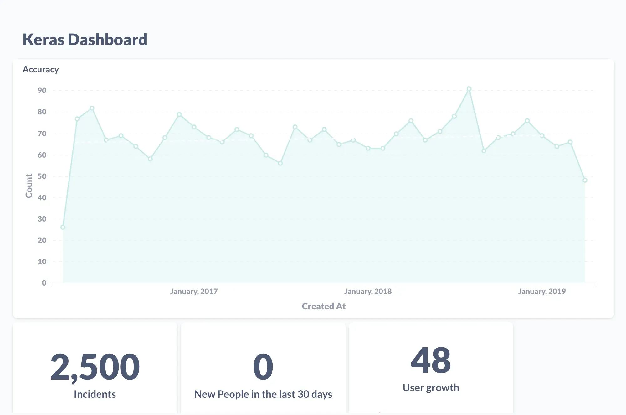Image resolution: width=626 pixels, height=415 pixels.
Task: Click the Keras Dashboard title
Action: point(85,39)
